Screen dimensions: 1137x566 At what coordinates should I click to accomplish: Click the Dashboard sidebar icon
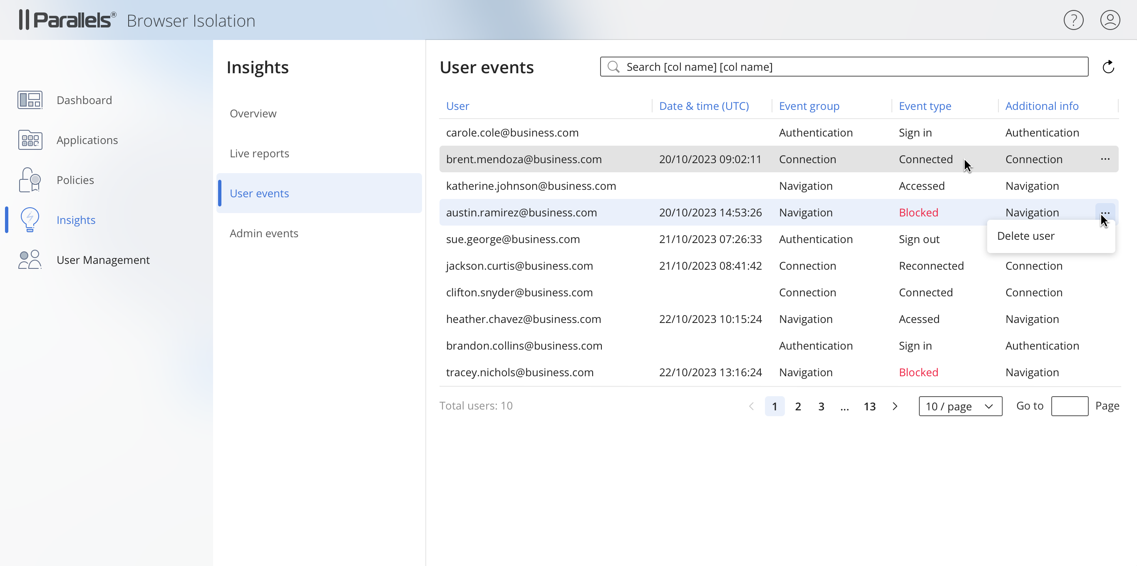click(x=30, y=100)
